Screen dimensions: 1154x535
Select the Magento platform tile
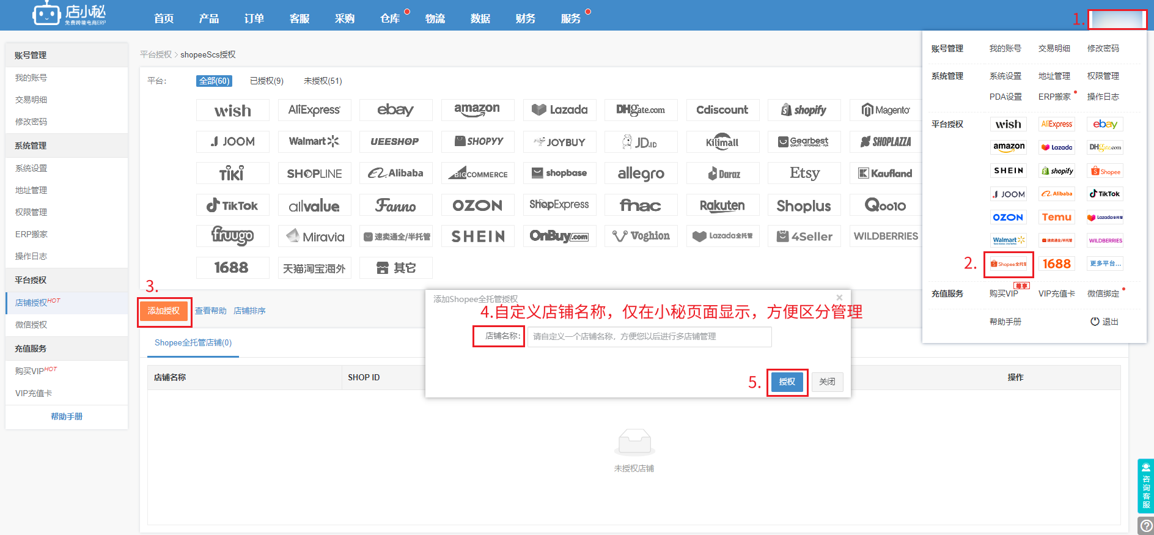(x=886, y=110)
